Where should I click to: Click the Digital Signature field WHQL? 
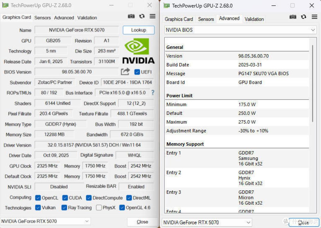(x=135, y=155)
